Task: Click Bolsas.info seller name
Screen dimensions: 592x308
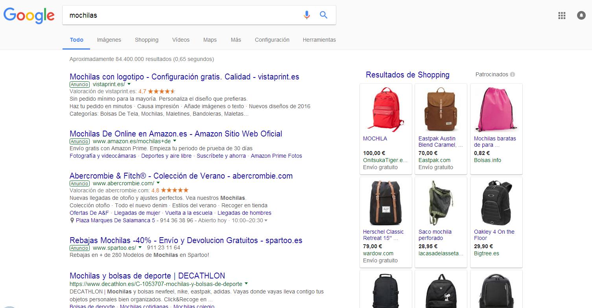Action: click(x=487, y=160)
